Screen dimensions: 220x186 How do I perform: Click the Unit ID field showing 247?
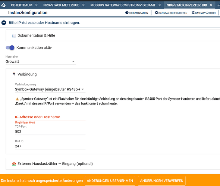pos(50,146)
